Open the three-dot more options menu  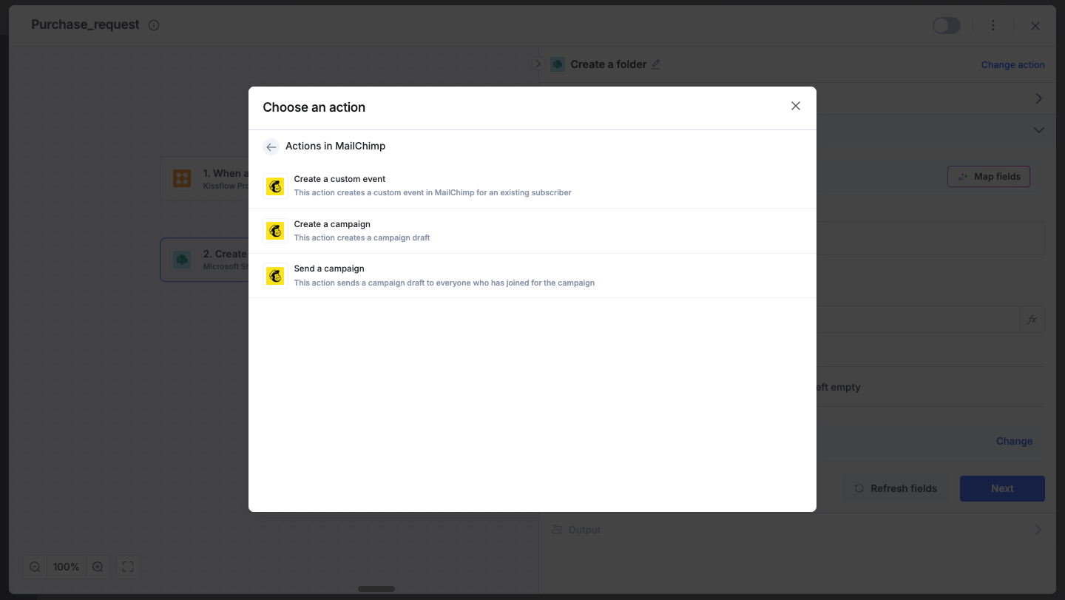(993, 25)
